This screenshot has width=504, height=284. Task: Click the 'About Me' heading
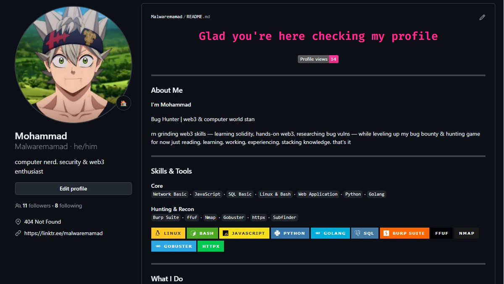tap(167, 90)
